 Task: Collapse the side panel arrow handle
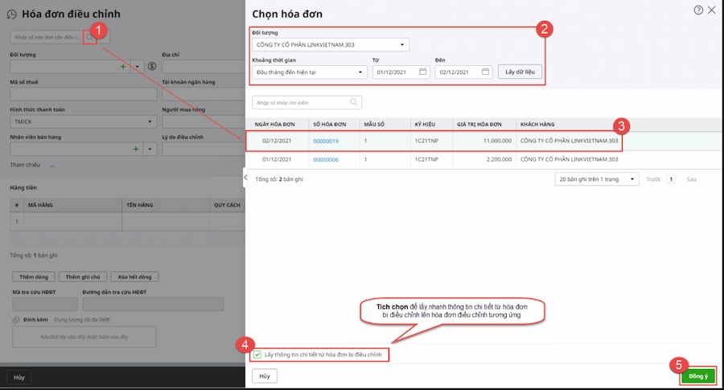click(245, 176)
